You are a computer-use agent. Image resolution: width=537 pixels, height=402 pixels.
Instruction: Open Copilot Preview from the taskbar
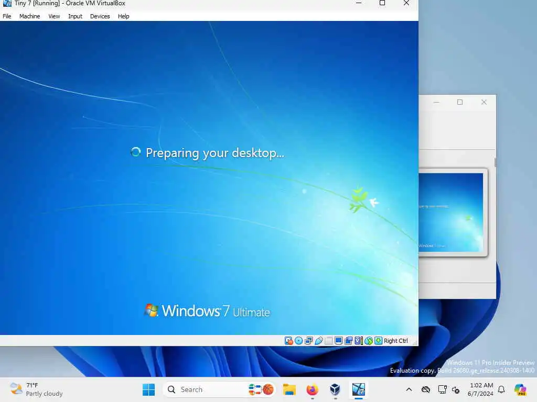[520, 389]
